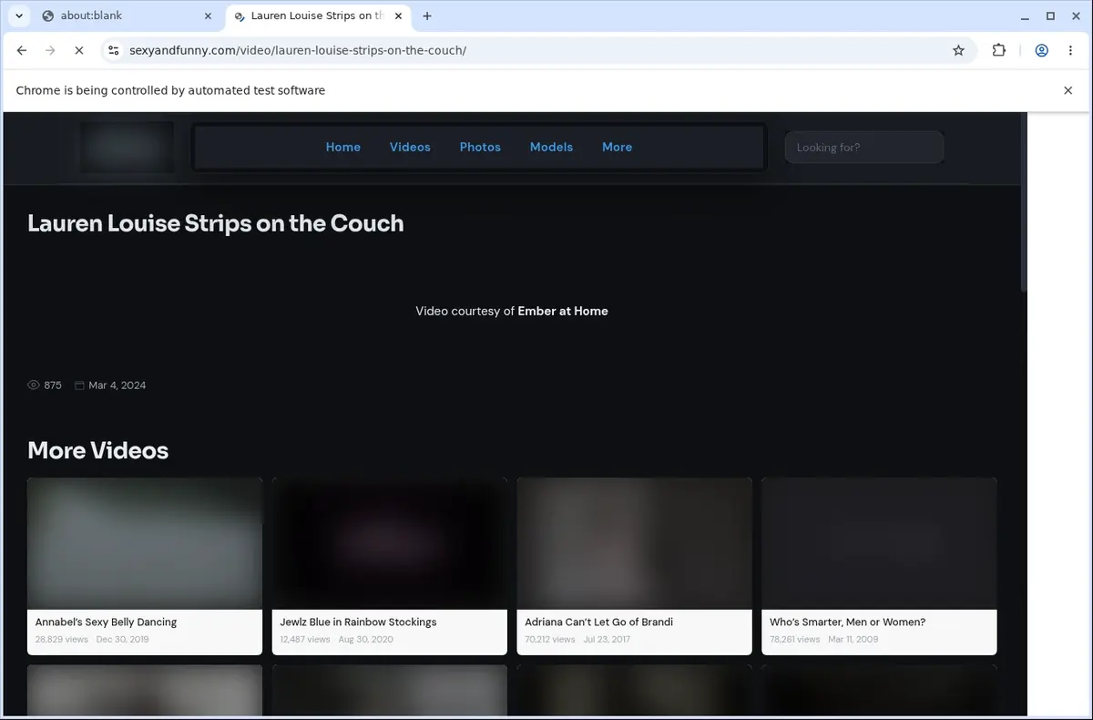Open a new tab with plus button
This screenshot has height=720, width=1093.
click(x=427, y=15)
